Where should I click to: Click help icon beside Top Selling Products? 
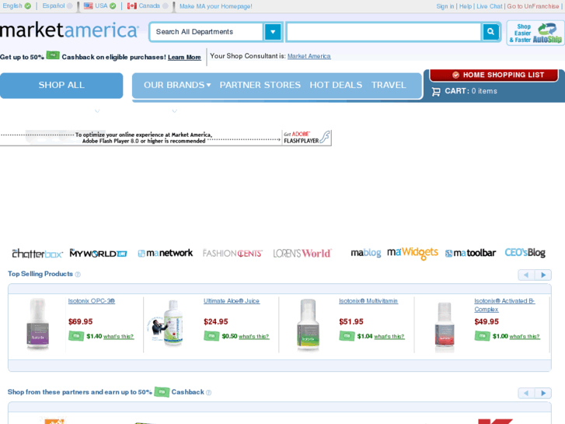tap(78, 275)
